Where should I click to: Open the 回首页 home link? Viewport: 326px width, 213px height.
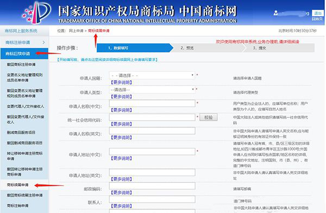[x=317, y=19]
